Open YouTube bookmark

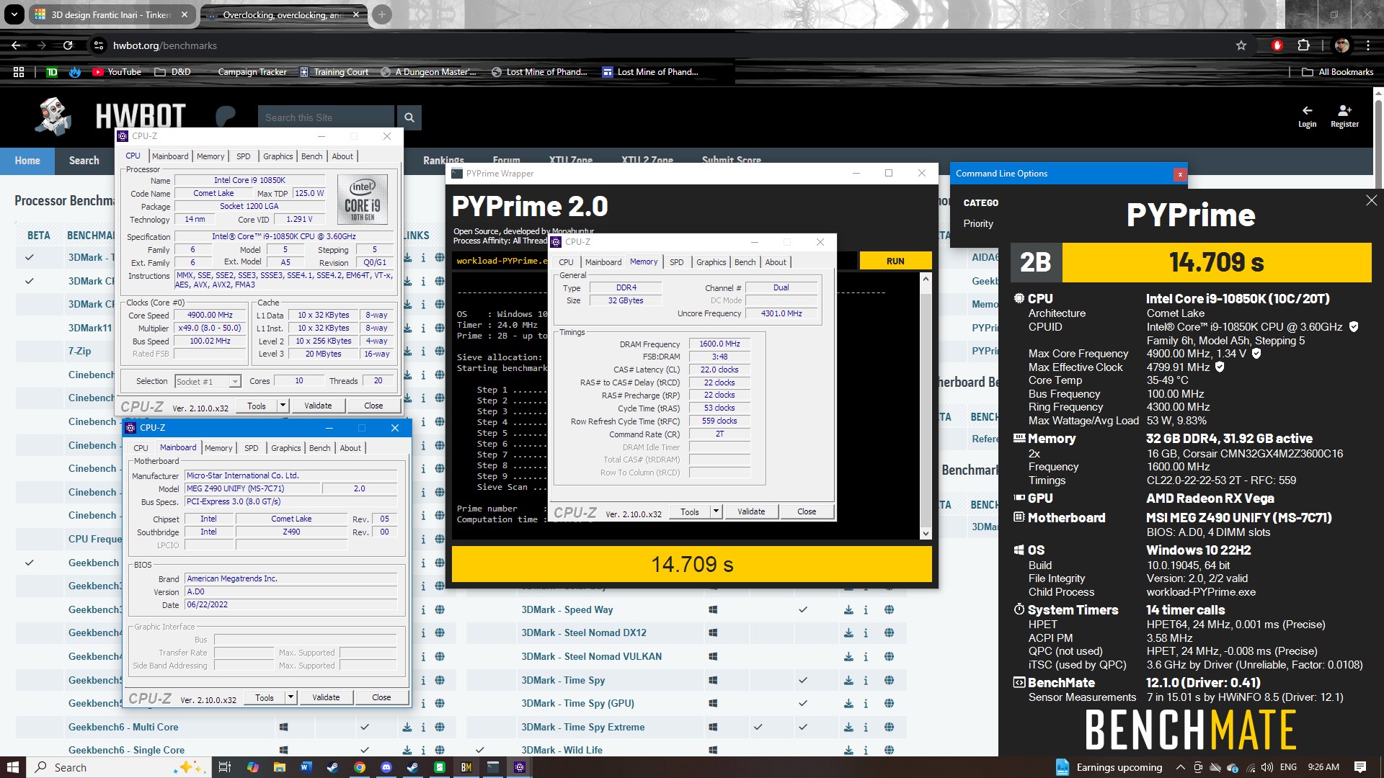click(117, 72)
